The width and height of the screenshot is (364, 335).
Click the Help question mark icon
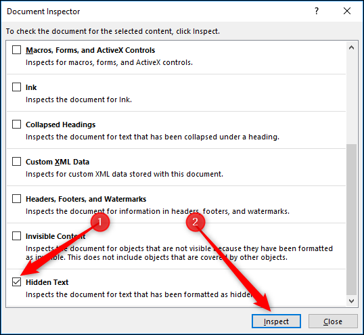pyautogui.click(x=317, y=11)
